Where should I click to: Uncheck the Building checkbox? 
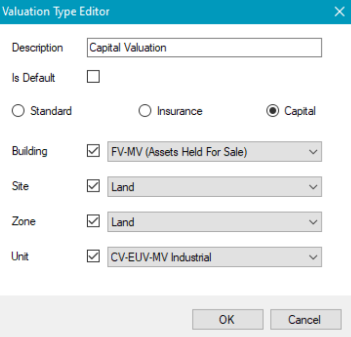pos(94,152)
